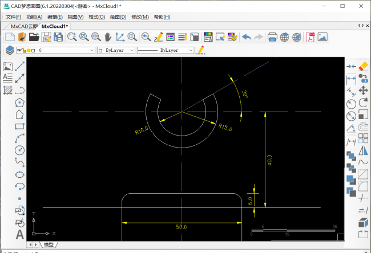371x253 pixels.
Task: Open the 功能(A) menu
Action: point(34,17)
